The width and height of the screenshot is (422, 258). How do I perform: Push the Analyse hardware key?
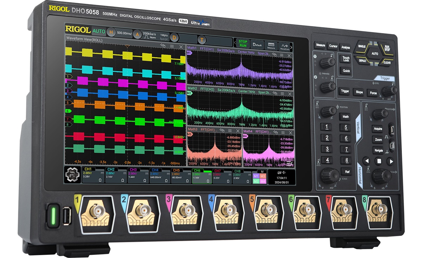pyautogui.click(x=346, y=47)
